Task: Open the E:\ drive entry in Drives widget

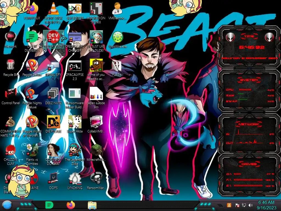Action: [x=250, y=185]
